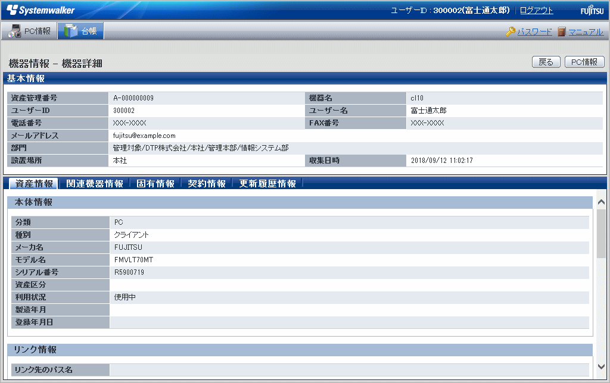Click the vertical scrollbar thumb
Screen dimensions: 610x383
pos(601,234)
